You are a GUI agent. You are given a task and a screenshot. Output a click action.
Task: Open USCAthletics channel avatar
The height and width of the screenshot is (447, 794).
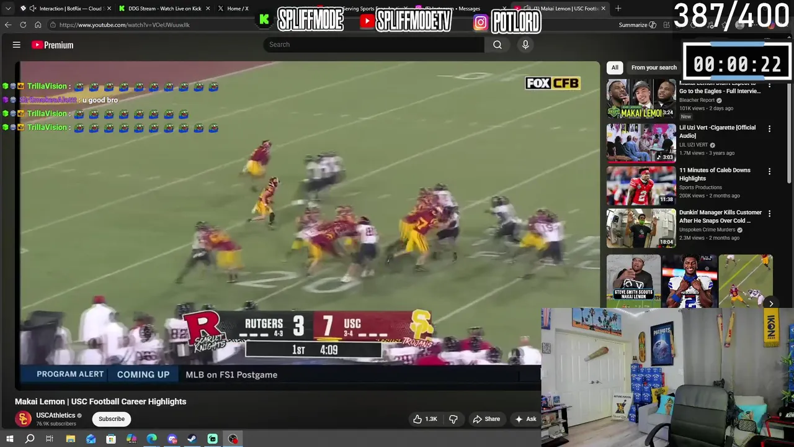[24, 419]
